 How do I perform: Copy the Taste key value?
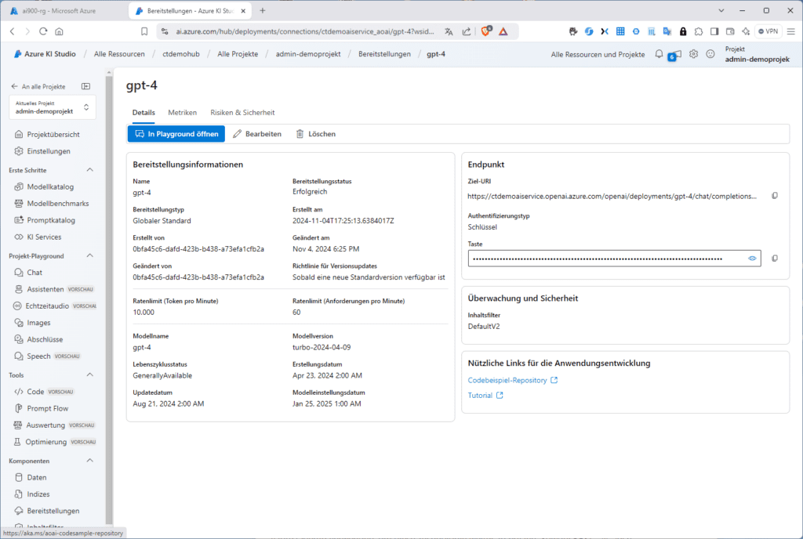click(775, 259)
